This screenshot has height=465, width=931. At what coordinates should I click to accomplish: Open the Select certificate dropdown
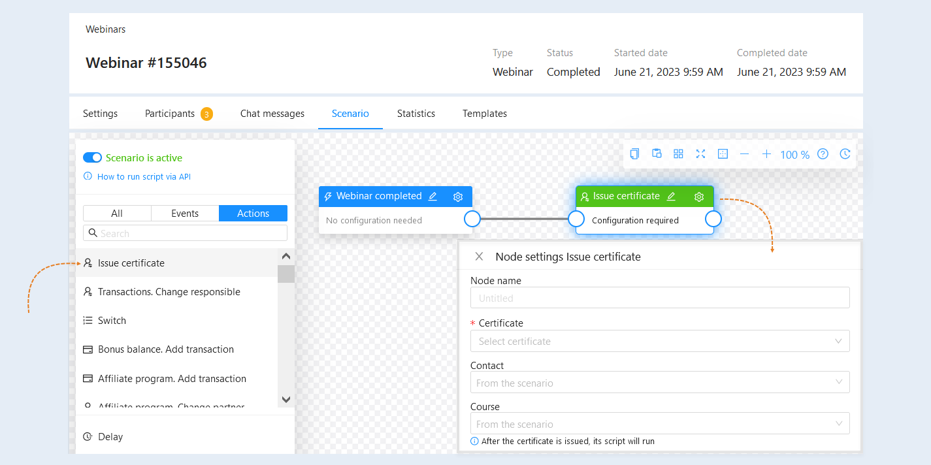660,341
